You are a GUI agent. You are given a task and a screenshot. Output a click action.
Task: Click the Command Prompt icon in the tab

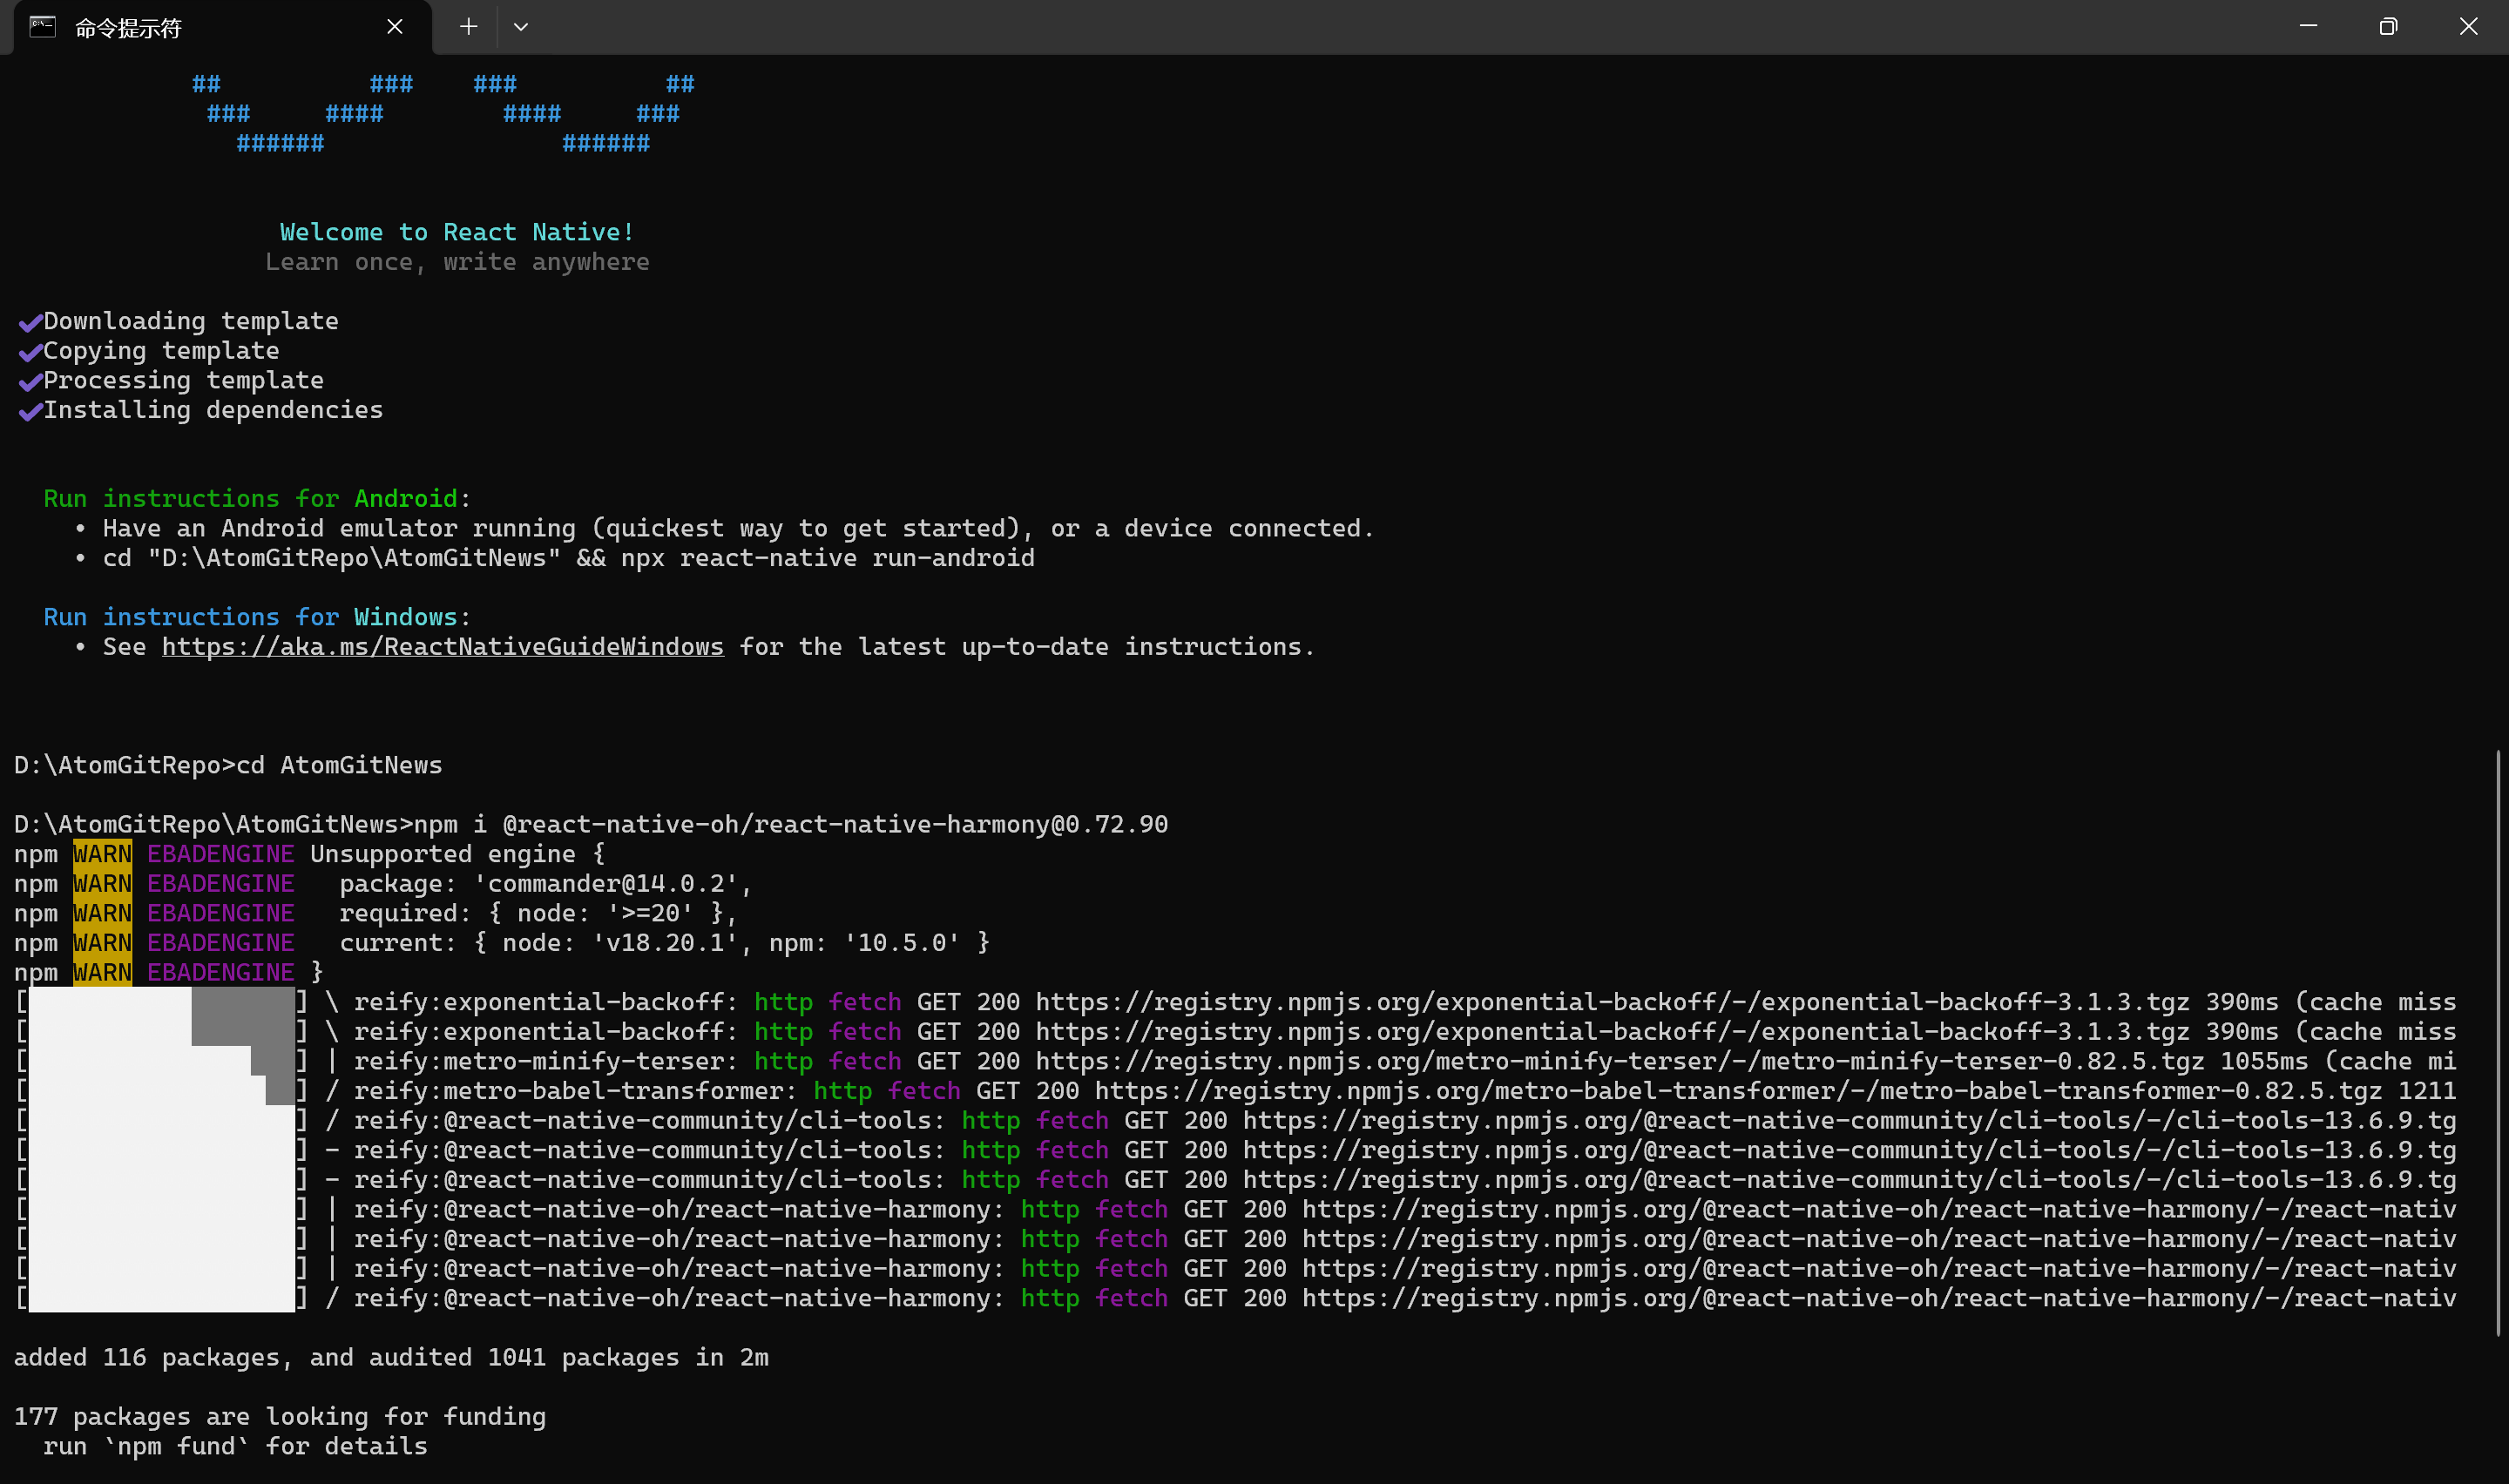[42, 27]
